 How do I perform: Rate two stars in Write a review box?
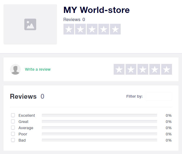tap(131, 69)
